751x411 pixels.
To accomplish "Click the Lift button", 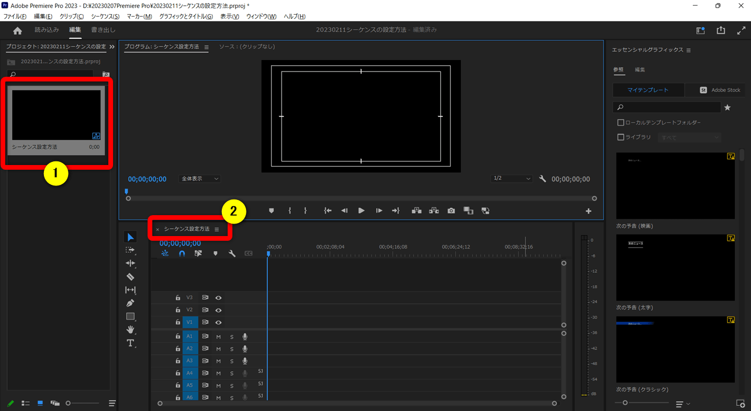I will (417, 210).
